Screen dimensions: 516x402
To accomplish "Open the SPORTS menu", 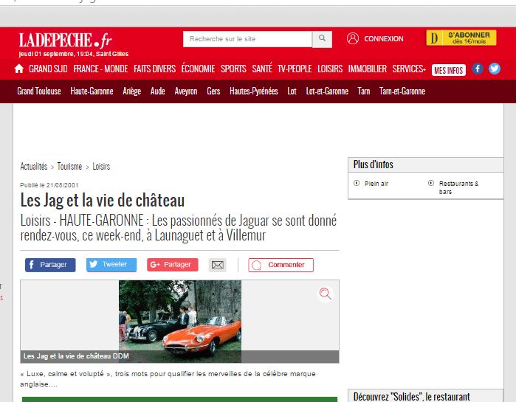I will tap(233, 69).
